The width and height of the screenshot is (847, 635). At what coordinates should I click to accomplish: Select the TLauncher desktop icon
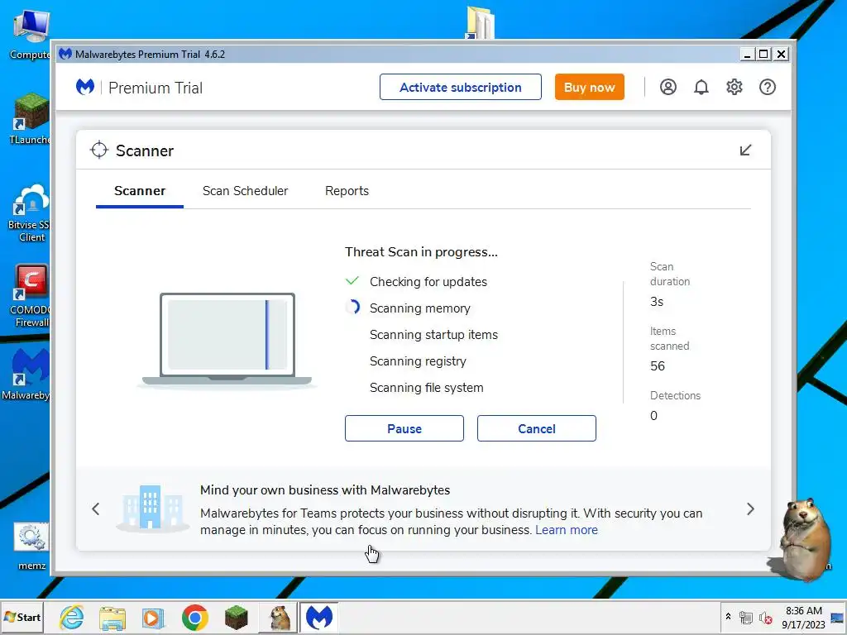click(31, 119)
